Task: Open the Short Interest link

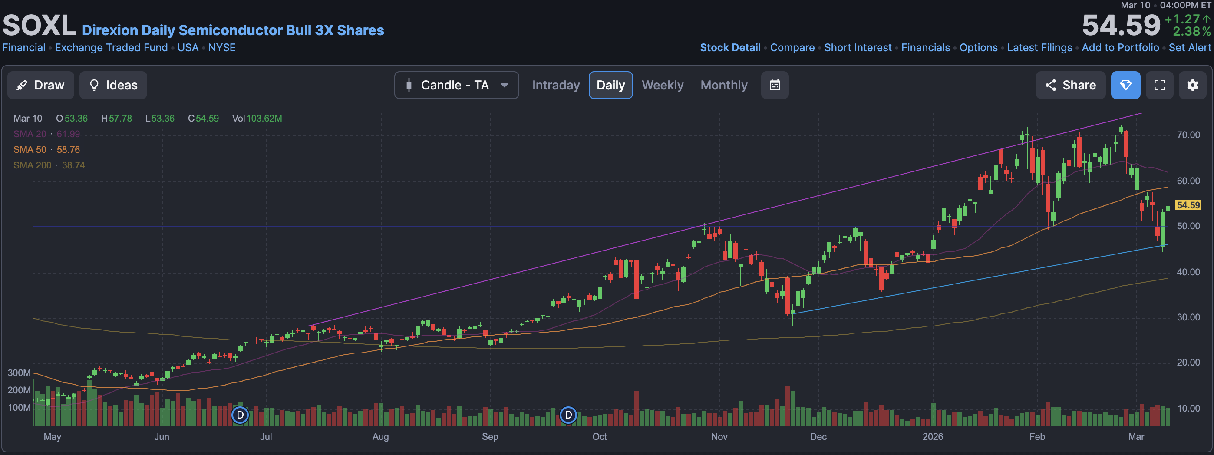Action: (x=858, y=48)
